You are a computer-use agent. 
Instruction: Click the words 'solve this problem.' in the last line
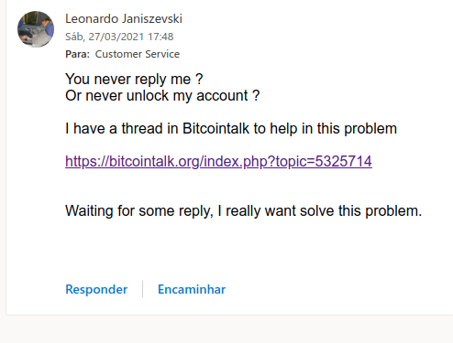click(x=360, y=210)
